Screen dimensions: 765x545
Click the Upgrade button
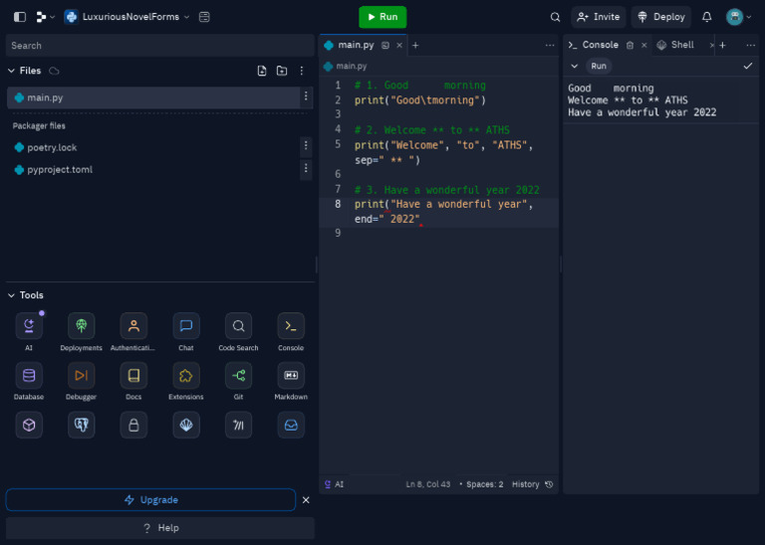(x=150, y=499)
